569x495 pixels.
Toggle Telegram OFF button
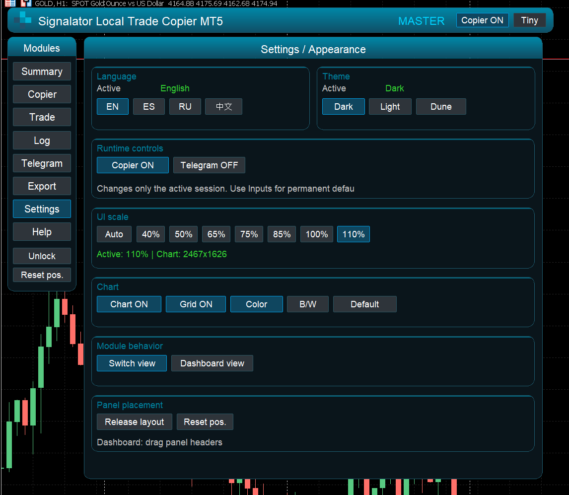pyautogui.click(x=209, y=165)
